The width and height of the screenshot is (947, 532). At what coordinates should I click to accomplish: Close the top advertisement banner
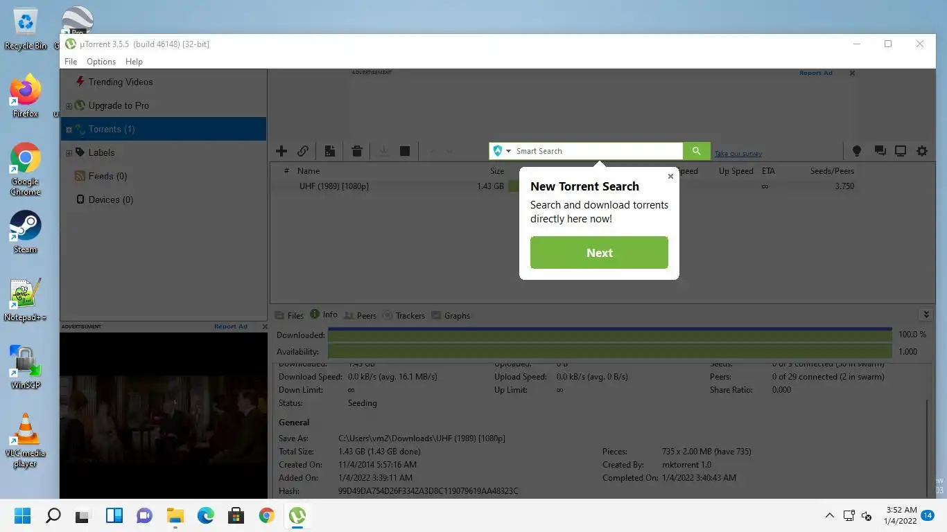[852, 73]
